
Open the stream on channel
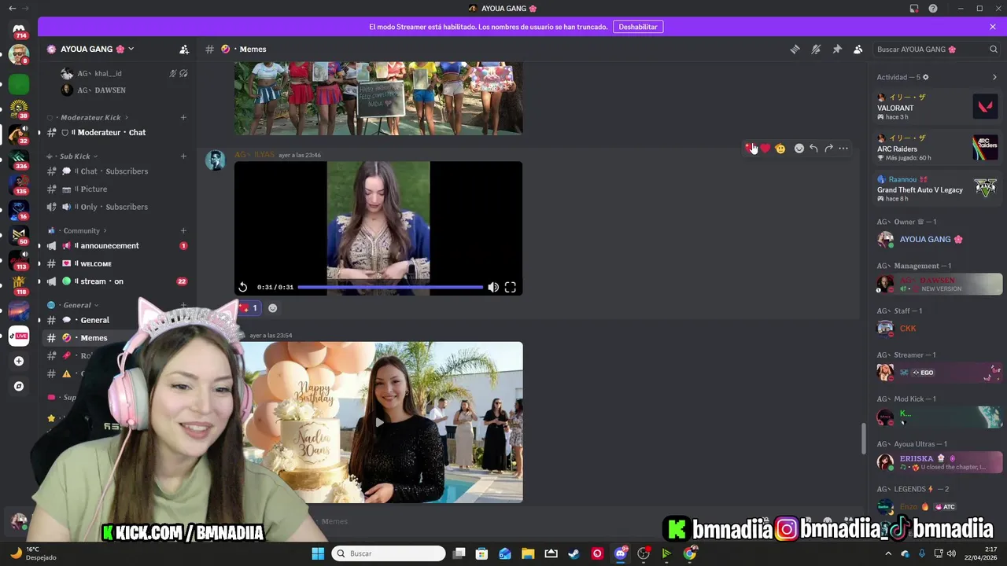coord(117,281)
